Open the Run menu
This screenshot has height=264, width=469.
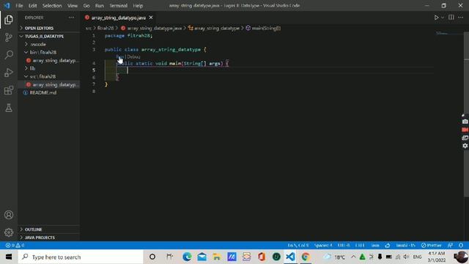(x=100, y=6)
